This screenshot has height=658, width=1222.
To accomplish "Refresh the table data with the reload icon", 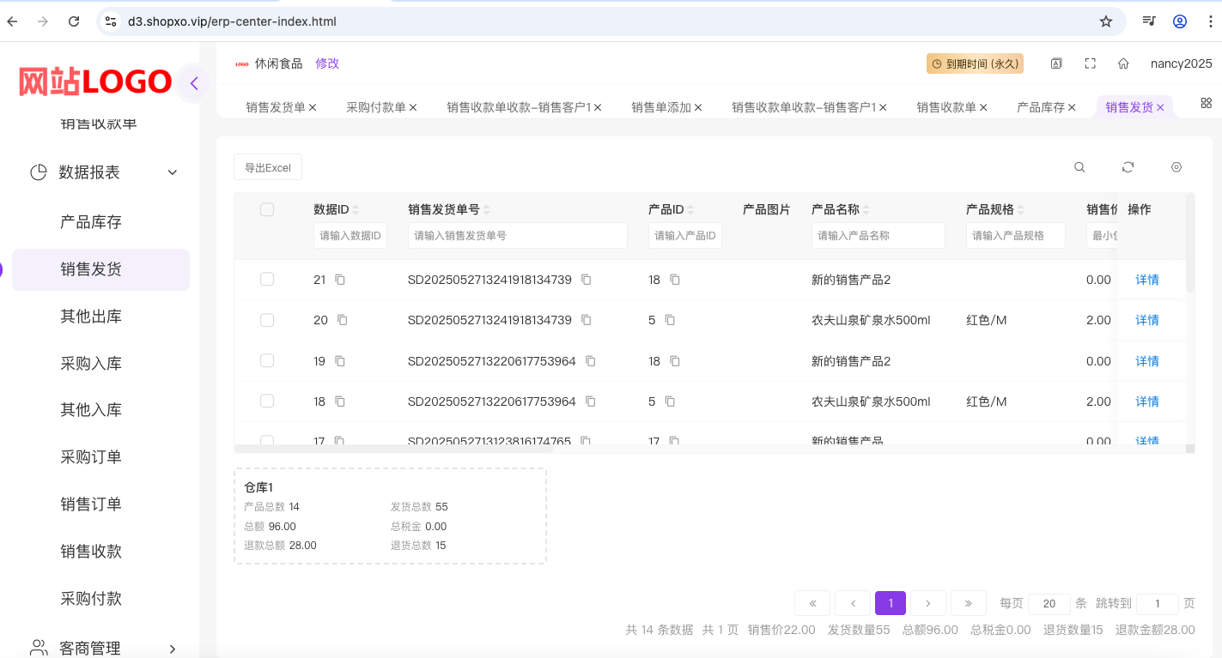I will coord(1128,167).
